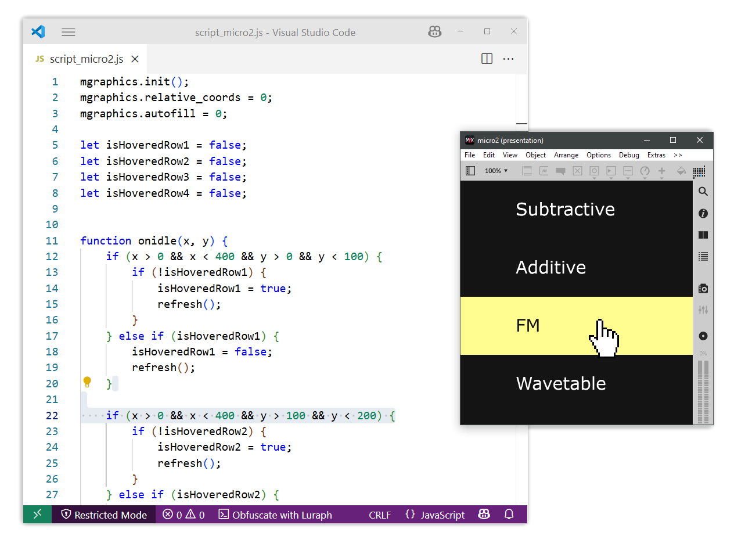This screenshot has height=543, width=734.
Task: Toggle the Max left sidebar panel icon
Action: point(470,171)
